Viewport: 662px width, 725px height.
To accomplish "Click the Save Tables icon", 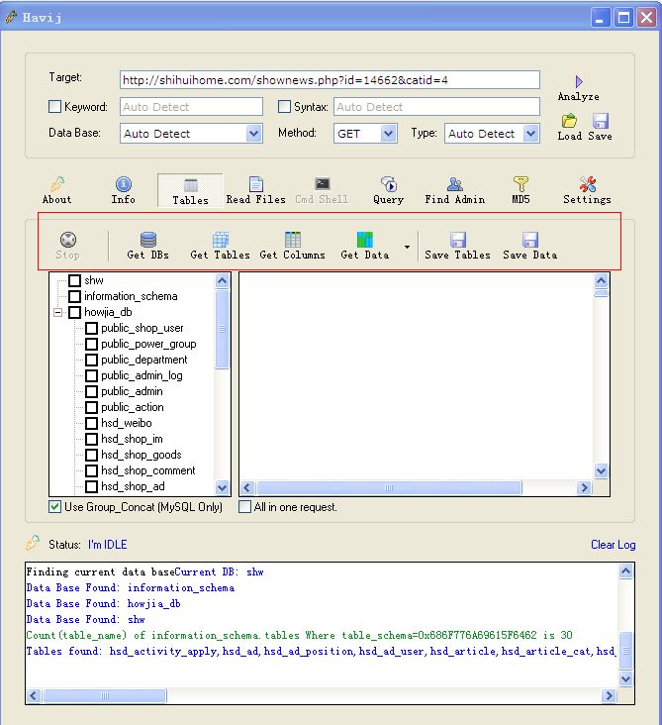I will 458,240.
